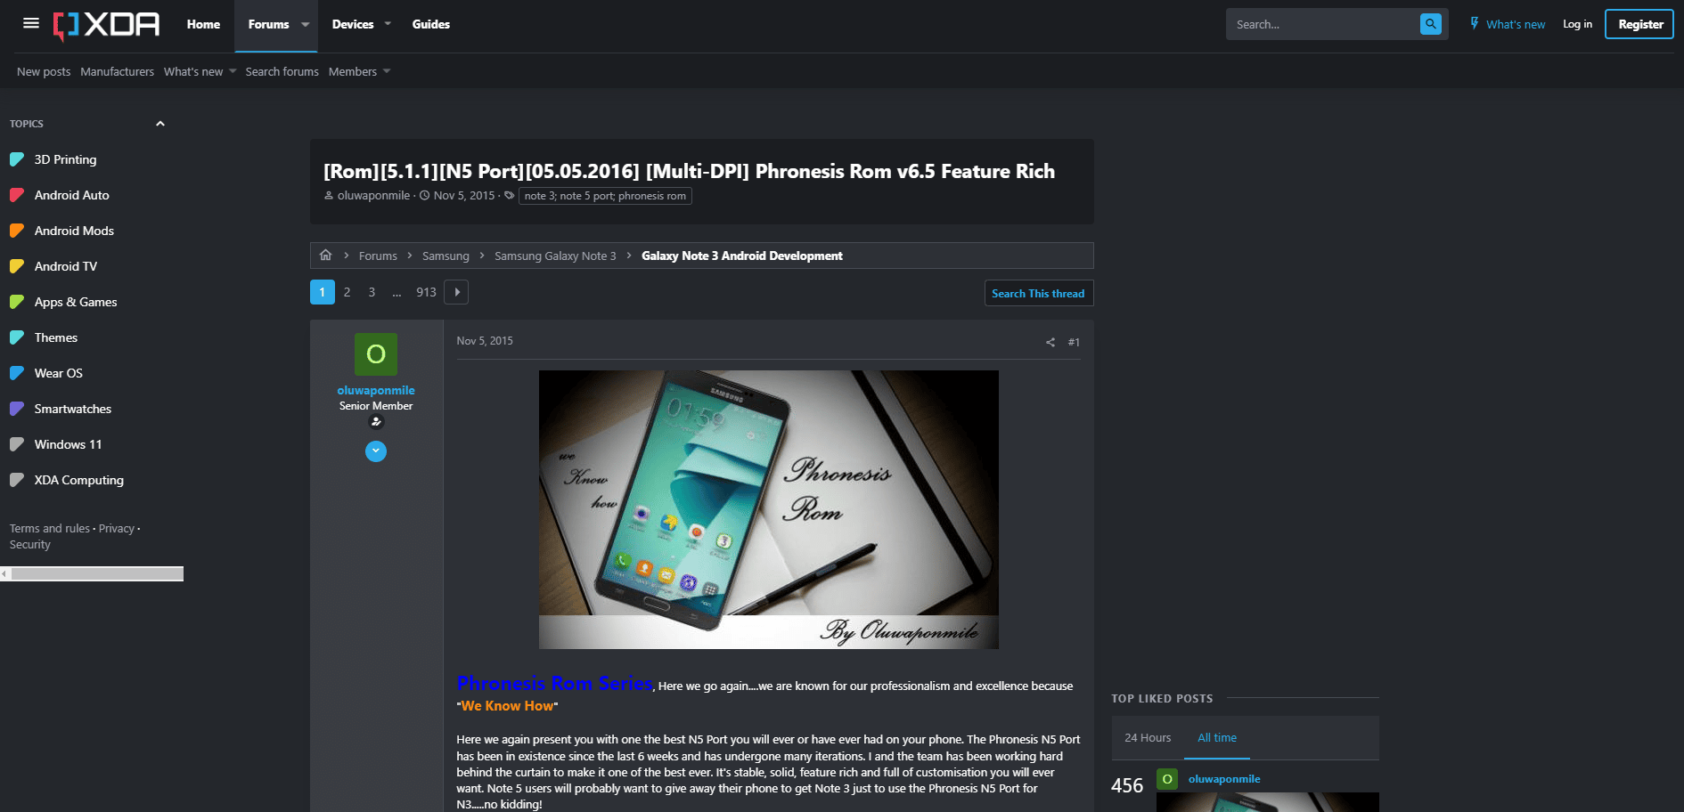Go to next page arrow in pagination

pyautogui.click(x=456, y=292)
